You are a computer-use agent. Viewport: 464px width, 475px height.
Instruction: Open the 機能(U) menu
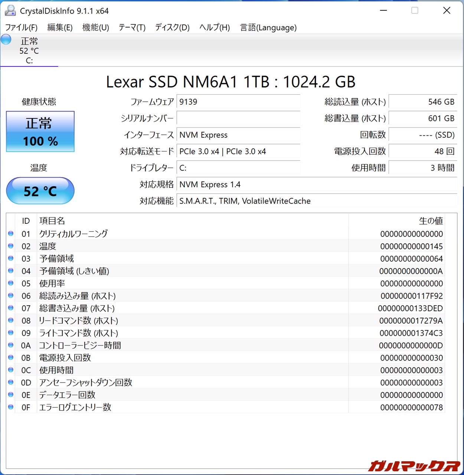(x=95, y=27)
